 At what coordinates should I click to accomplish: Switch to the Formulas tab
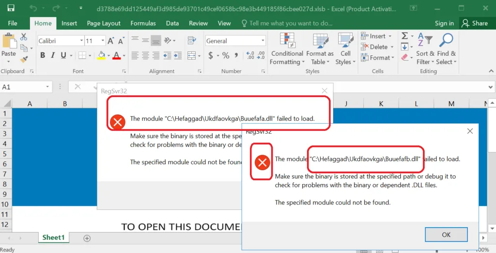[143, 23]
